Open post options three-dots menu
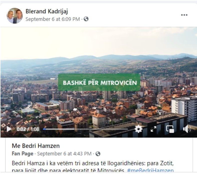Viewport: 197px width, 174px height. pyautogui.click(x=184, y=15)
